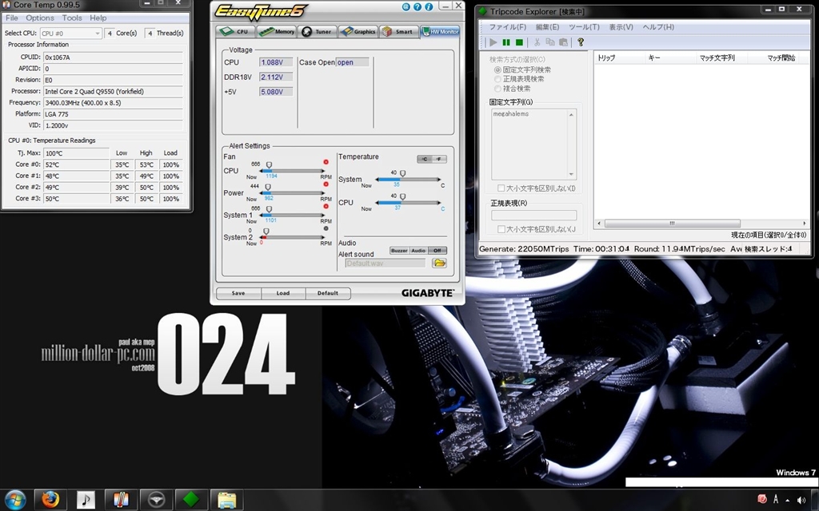The image size is (819, 511).
Task: Toggle case-insensitive checkbox under 正規表現 field
Action: pos(501,229)
